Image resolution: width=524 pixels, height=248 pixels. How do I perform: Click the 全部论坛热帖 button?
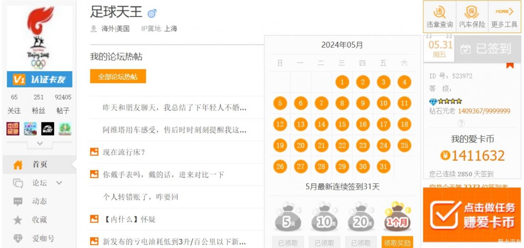(x=118, y=77)
